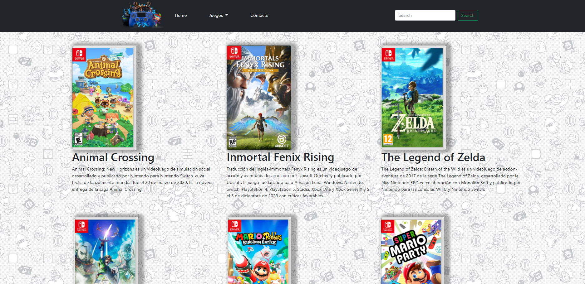Image resolution: width=585 pixels, height=284 pixels.
Task: Go to the Home page
Action: click(x=181, y=15)
